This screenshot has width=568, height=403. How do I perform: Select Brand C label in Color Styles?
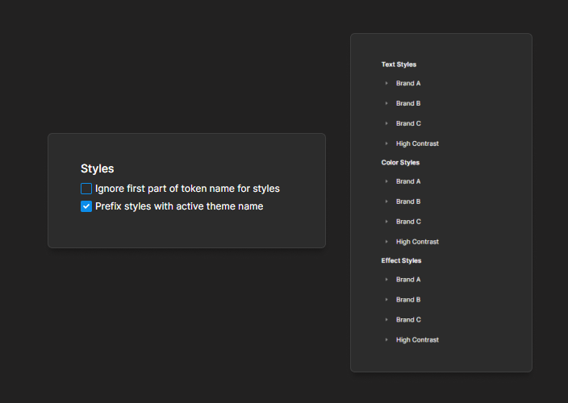click(408, 222)
